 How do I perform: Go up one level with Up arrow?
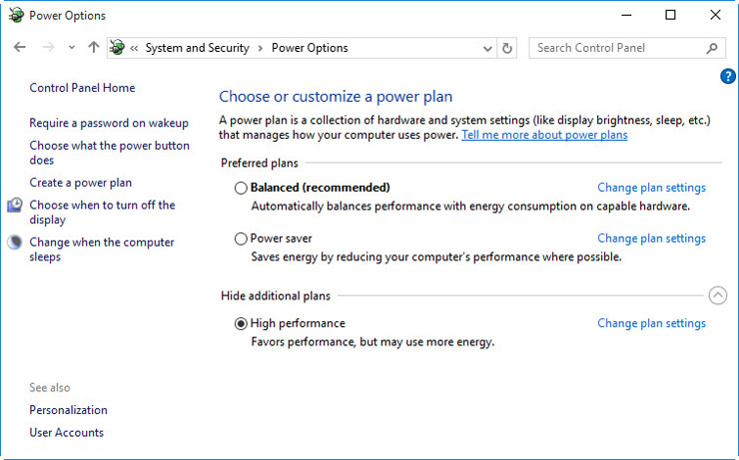94,47
